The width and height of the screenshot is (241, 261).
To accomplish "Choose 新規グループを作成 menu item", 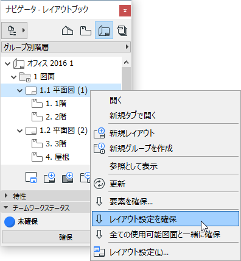I will (x=165, y=148).
